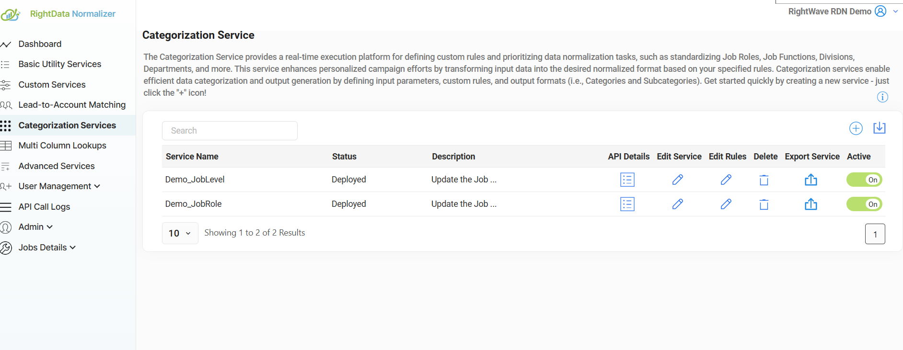Expand the Admin menu
The width and height of the screenshot is (903, 350).
click(35, 227)
